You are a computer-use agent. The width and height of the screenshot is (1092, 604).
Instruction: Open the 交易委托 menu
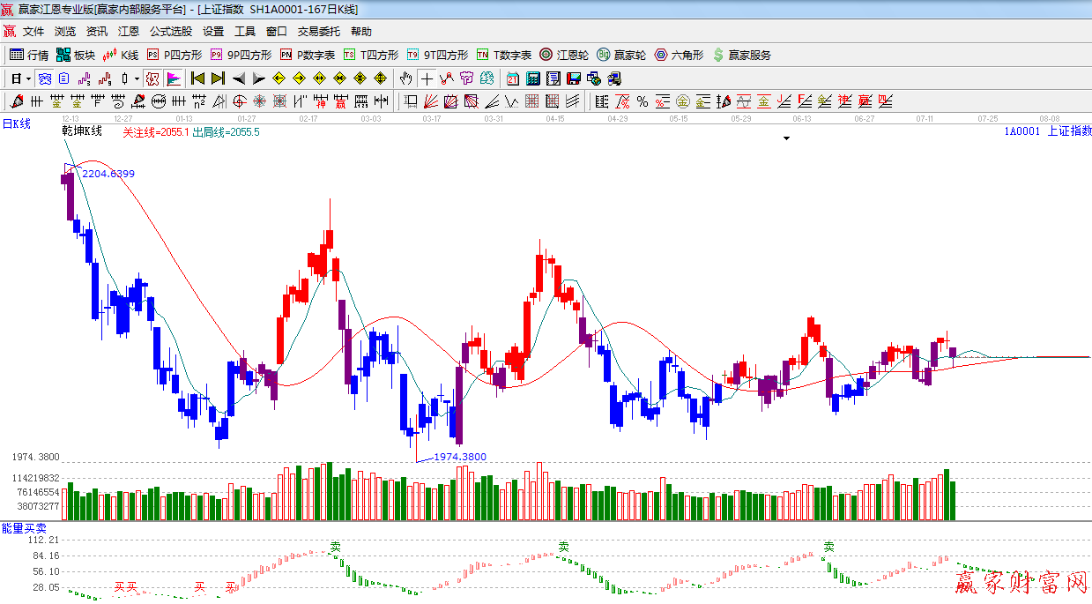pyautogui.click(x=318, y=32)
